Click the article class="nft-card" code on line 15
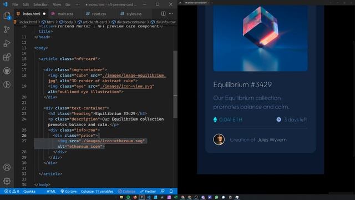The image size is (355, 200). pyautogui.click(x=69, y=59)
